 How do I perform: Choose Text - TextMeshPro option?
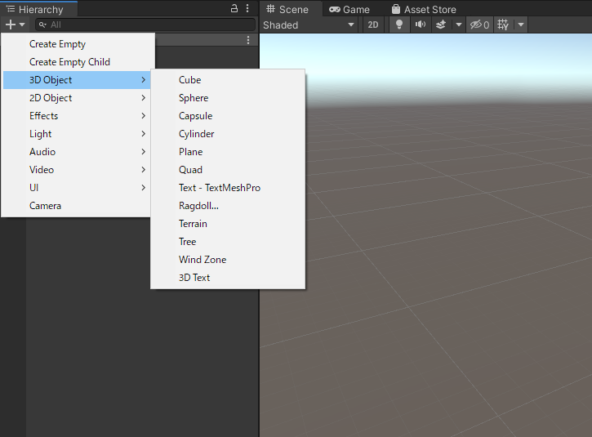click(228, 188)
